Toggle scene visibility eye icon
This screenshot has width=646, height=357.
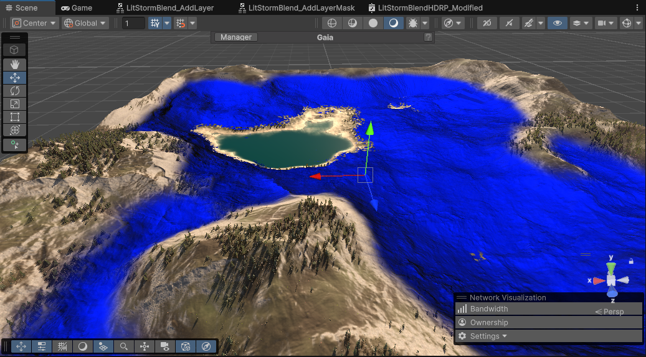[x=557, y=23]
